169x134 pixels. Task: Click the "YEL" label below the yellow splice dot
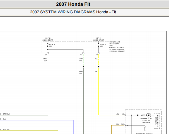(x=96, y=71)
